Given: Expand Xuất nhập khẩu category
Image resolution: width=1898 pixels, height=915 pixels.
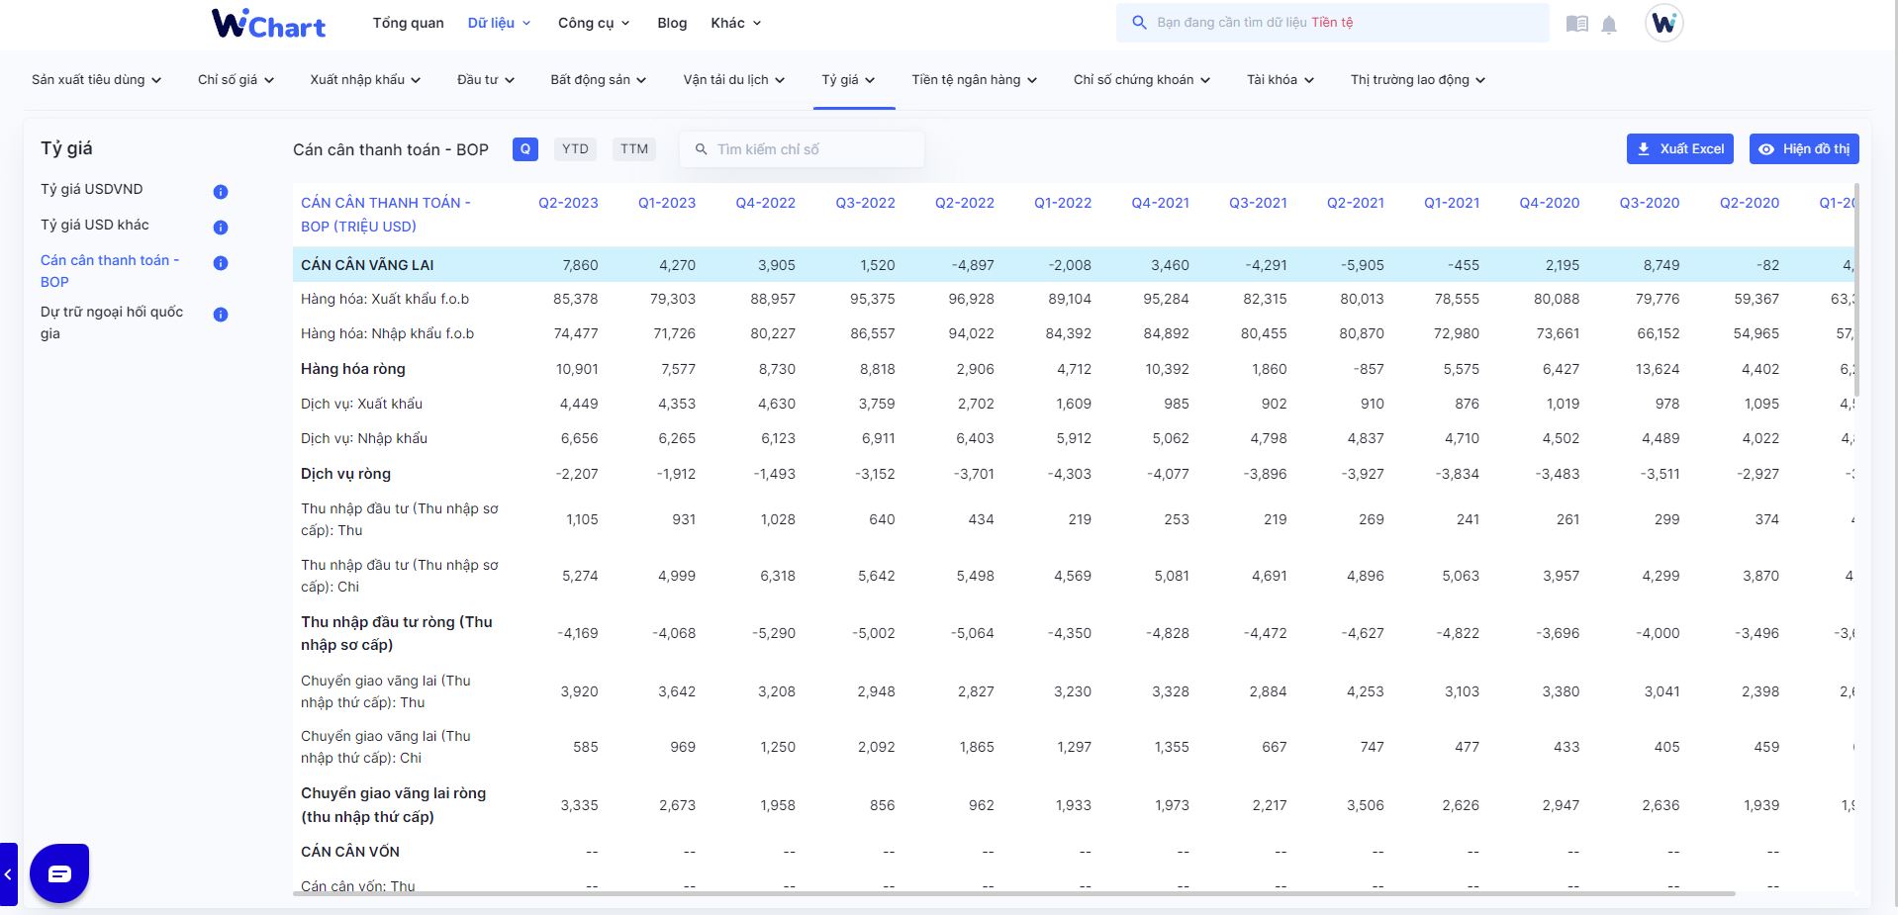Looking at the screenshot, I should (365, 80).
